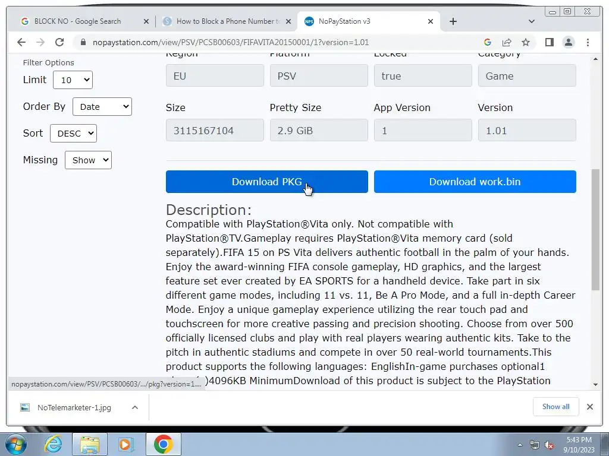Click the Download work.bin button
Image resolution: width=609 pixels, height=456 pixels.
click(475, 182)
